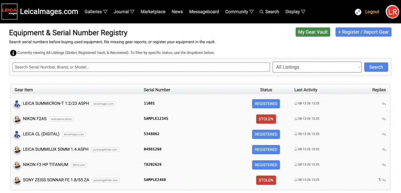Click the avatar of the LEICA CL (DIGITAL) row
Viewport: 401px width, 193px height.
(x=17, y=134)
